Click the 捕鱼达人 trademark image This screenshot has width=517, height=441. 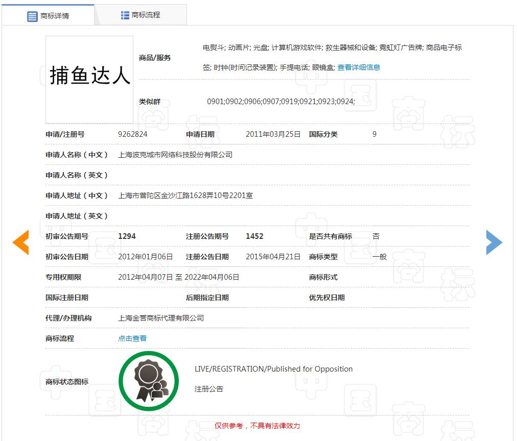[x=89, y=80]
